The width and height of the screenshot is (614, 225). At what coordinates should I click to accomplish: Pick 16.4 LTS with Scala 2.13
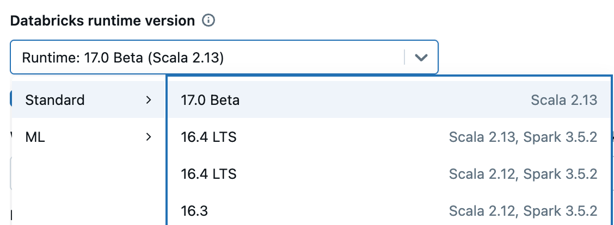pyautogui.click(x=209, y=137)
